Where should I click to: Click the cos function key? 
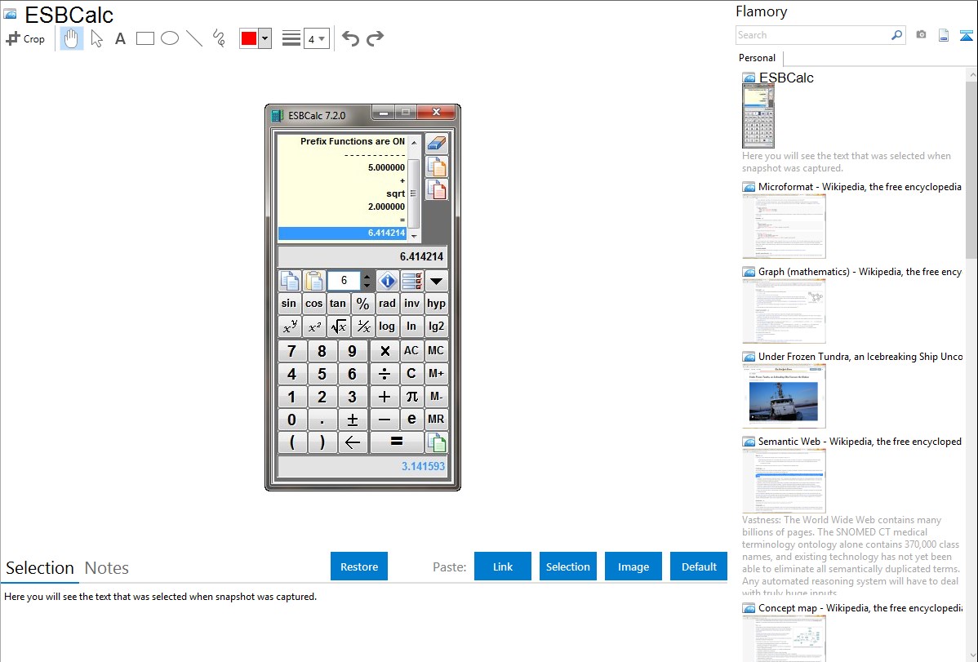(x=313, y=304)
